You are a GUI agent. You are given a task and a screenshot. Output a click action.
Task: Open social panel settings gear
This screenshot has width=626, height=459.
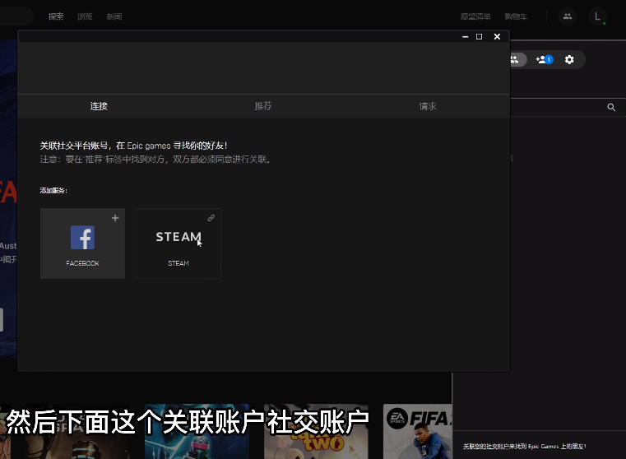569,59
